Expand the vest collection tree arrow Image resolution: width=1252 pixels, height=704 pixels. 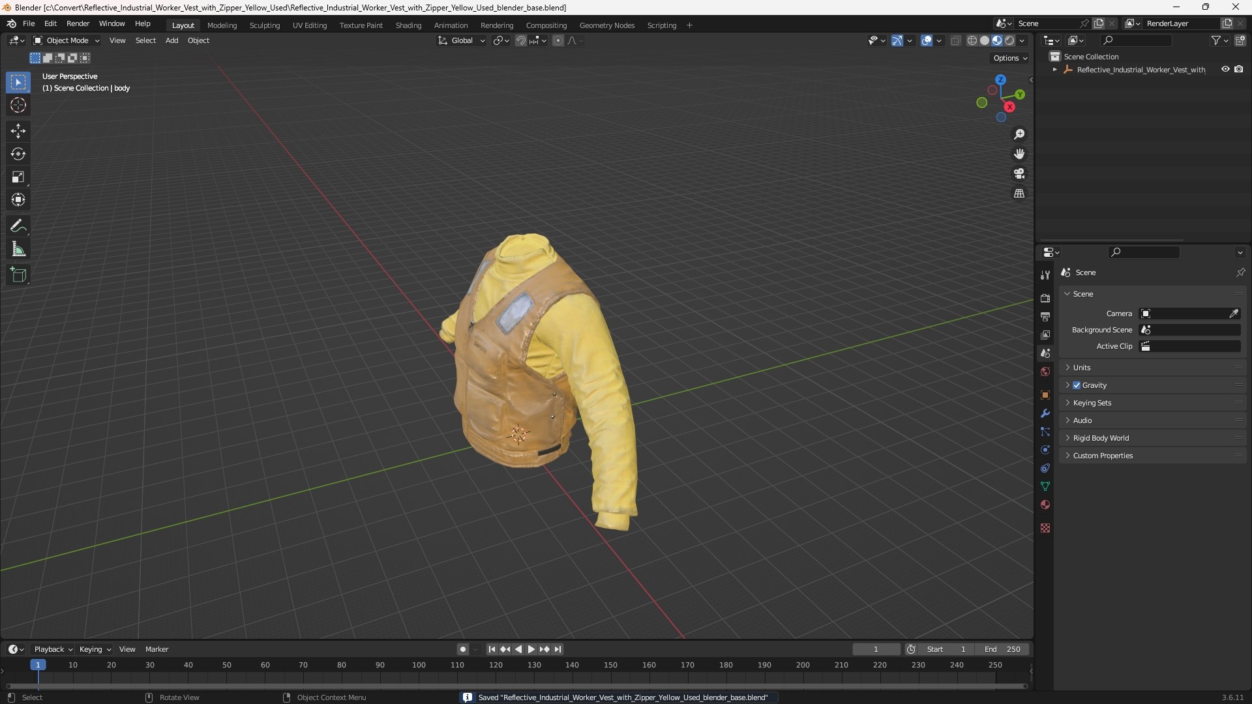1055,69
